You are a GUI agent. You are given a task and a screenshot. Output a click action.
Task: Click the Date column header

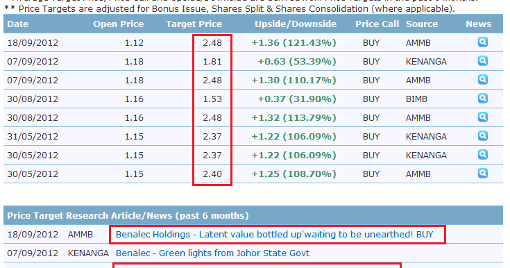click(18, 24)
